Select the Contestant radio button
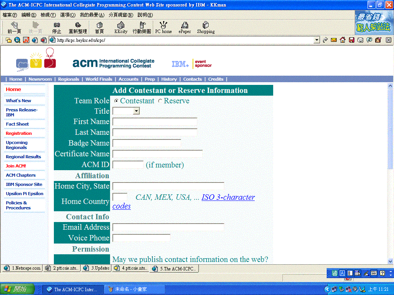Screen dimensions: 394x295 point(117,101)
